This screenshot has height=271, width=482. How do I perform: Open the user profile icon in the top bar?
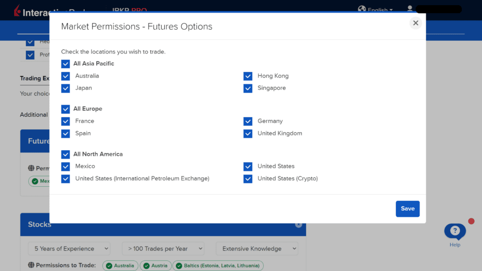click(410, 9)
